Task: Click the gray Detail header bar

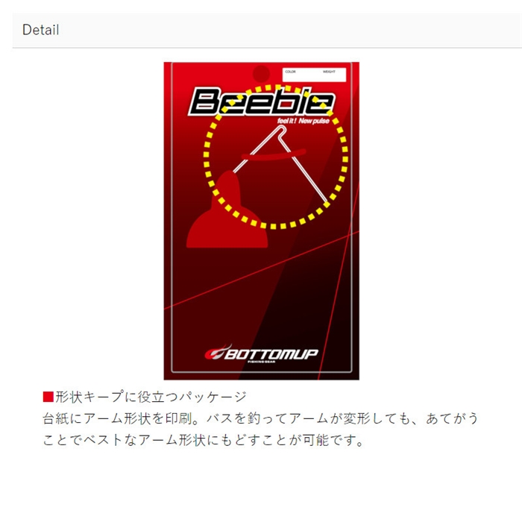Action: [x=267, y=31]
